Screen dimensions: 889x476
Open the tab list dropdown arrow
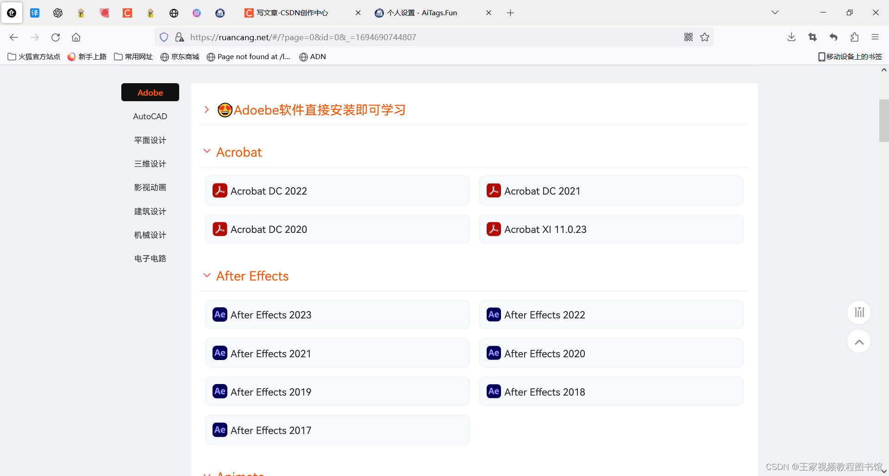(775, 12)
